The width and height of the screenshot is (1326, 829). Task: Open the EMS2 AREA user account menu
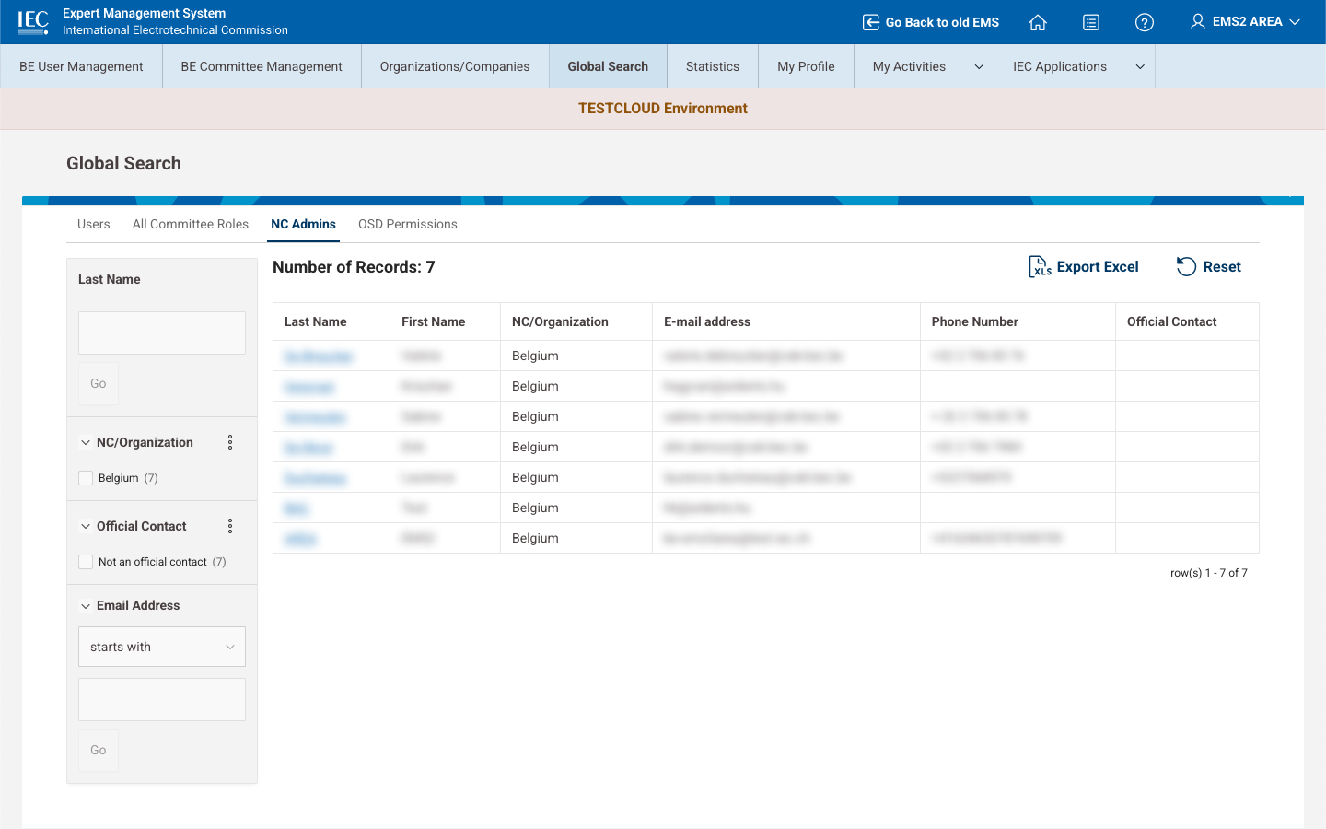point(1248,22)
